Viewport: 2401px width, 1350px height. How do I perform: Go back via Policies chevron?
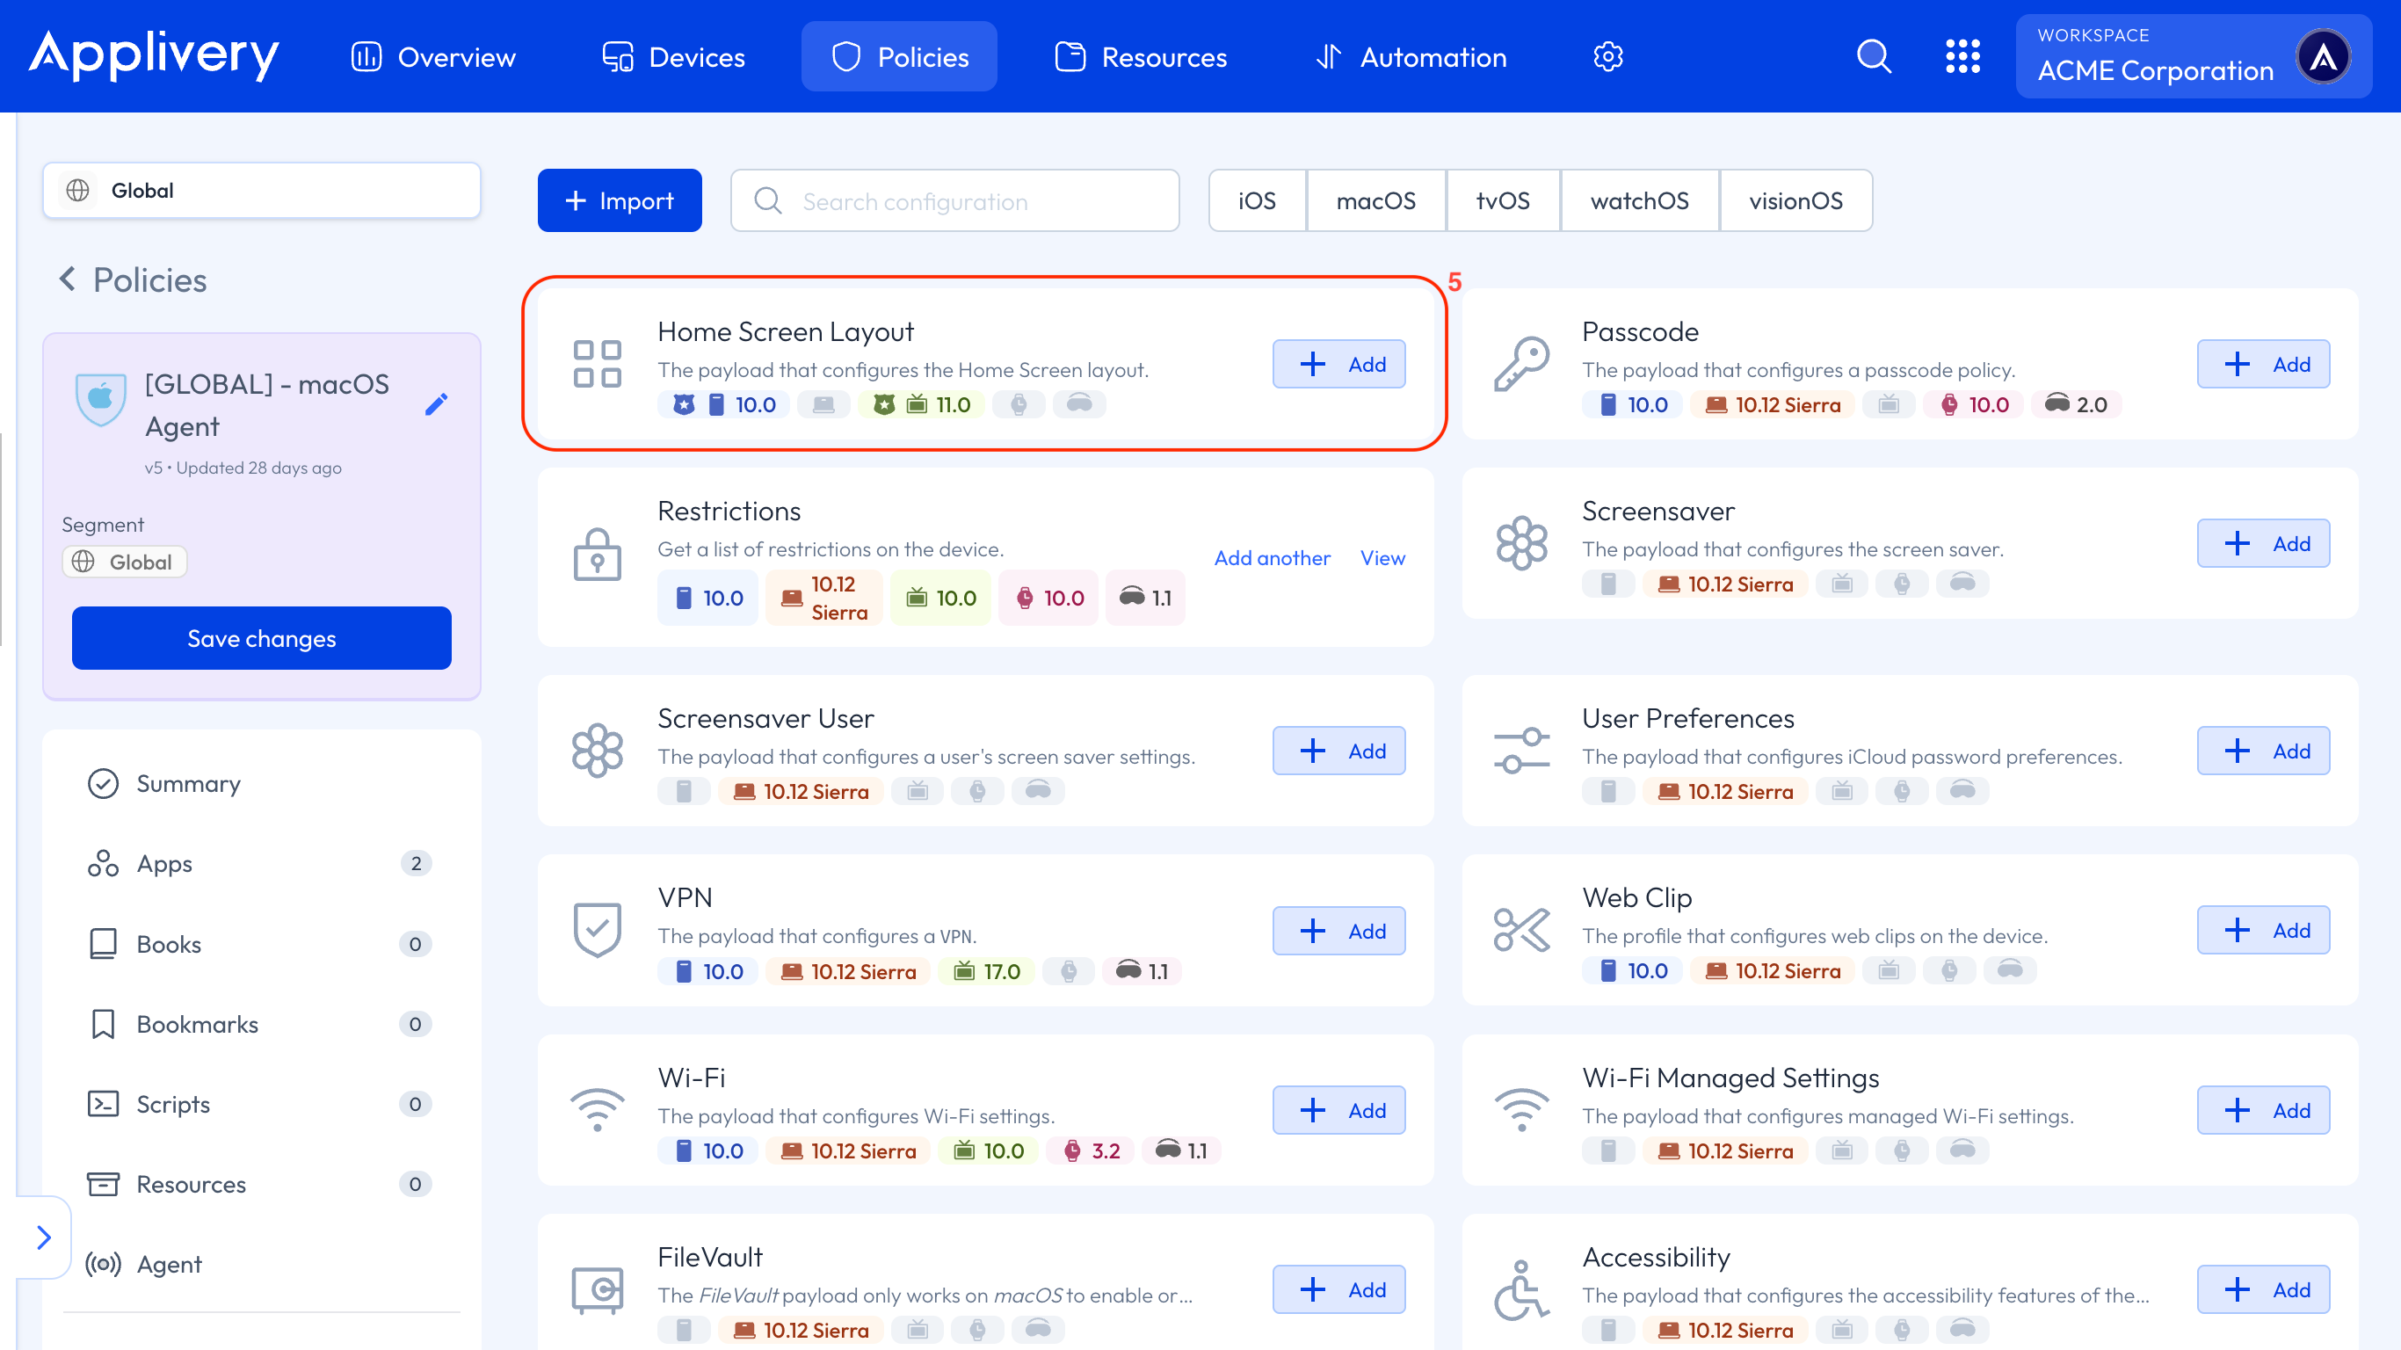[x=67, y=279]
